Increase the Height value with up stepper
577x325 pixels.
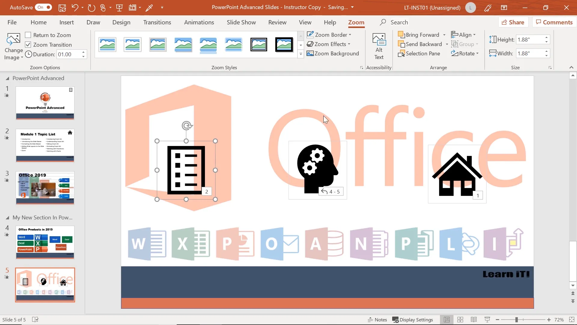point(547,37)
